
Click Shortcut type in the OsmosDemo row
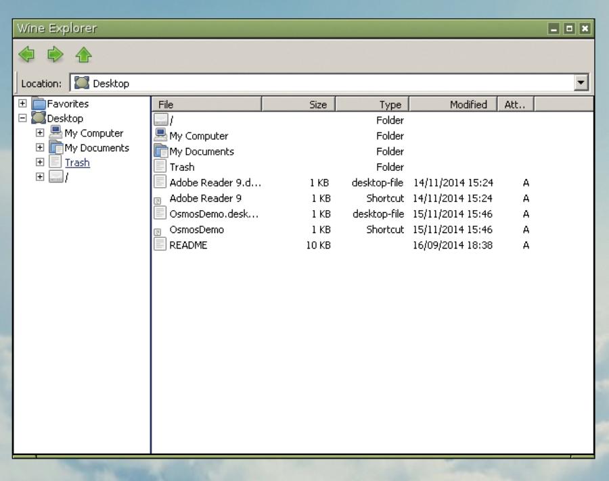[x=385, y=230]
